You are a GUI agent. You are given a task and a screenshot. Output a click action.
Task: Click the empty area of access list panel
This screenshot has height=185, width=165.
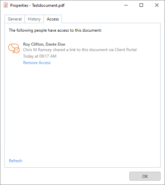[x=82, y=106]
